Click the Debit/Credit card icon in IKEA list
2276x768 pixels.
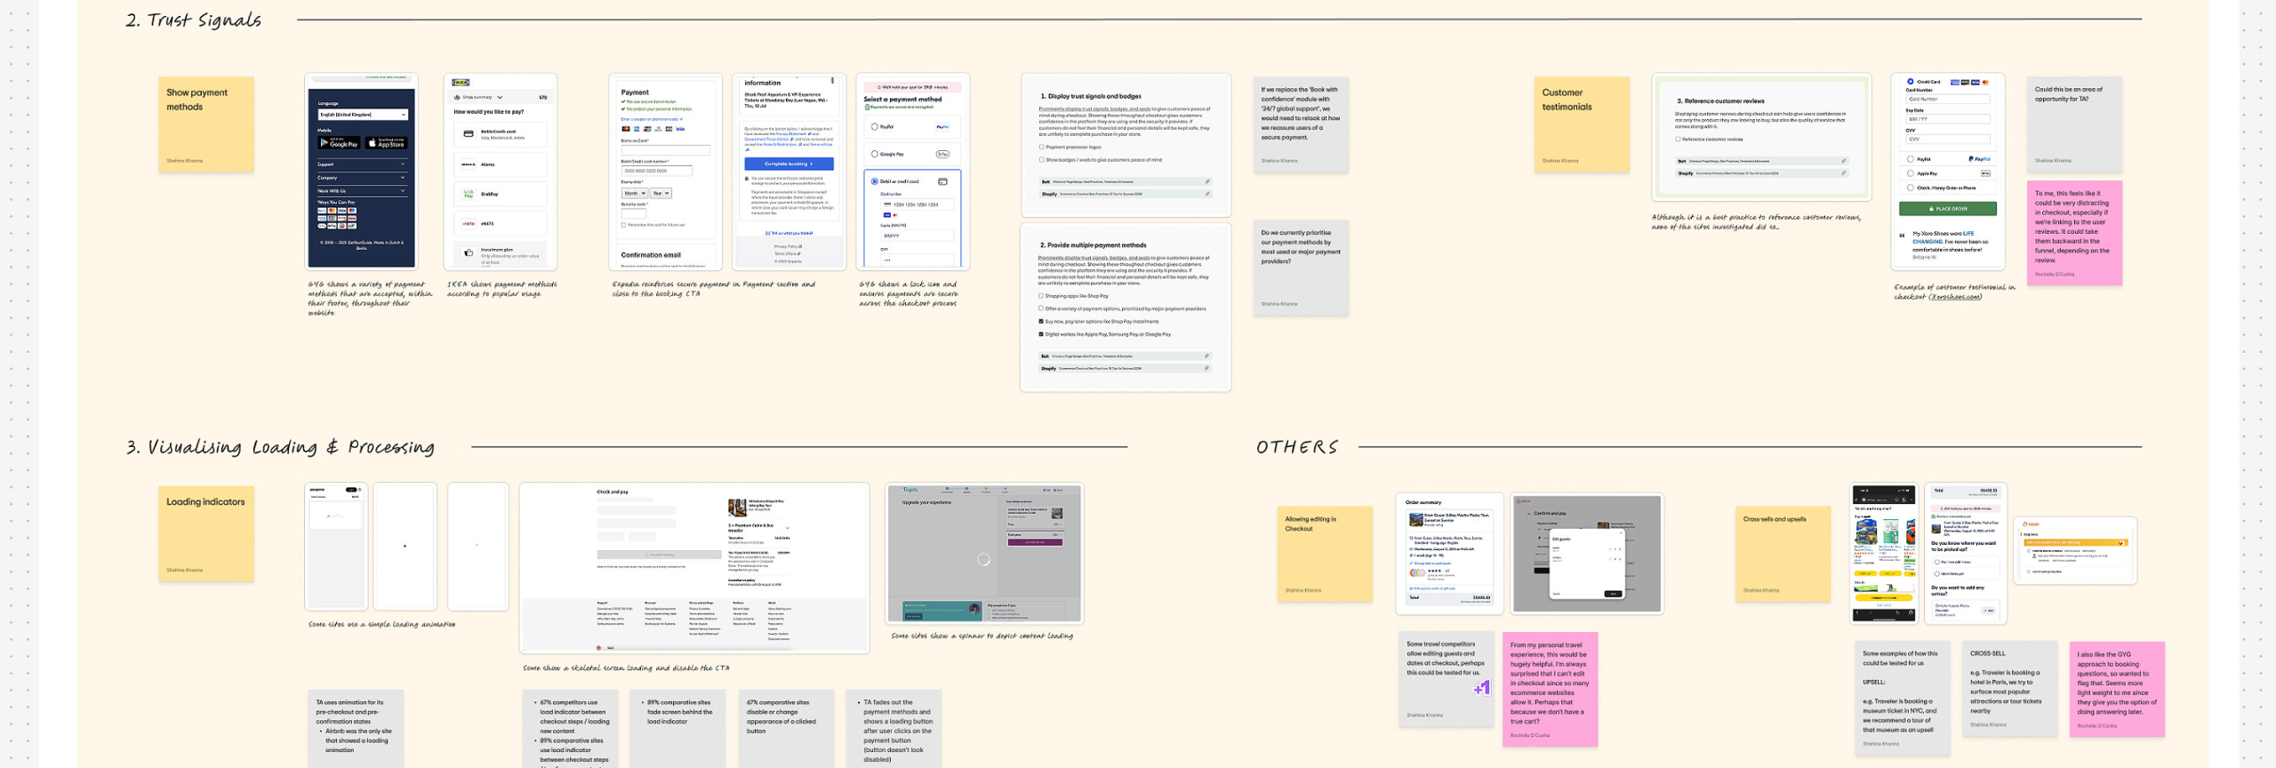coord(468,134)
